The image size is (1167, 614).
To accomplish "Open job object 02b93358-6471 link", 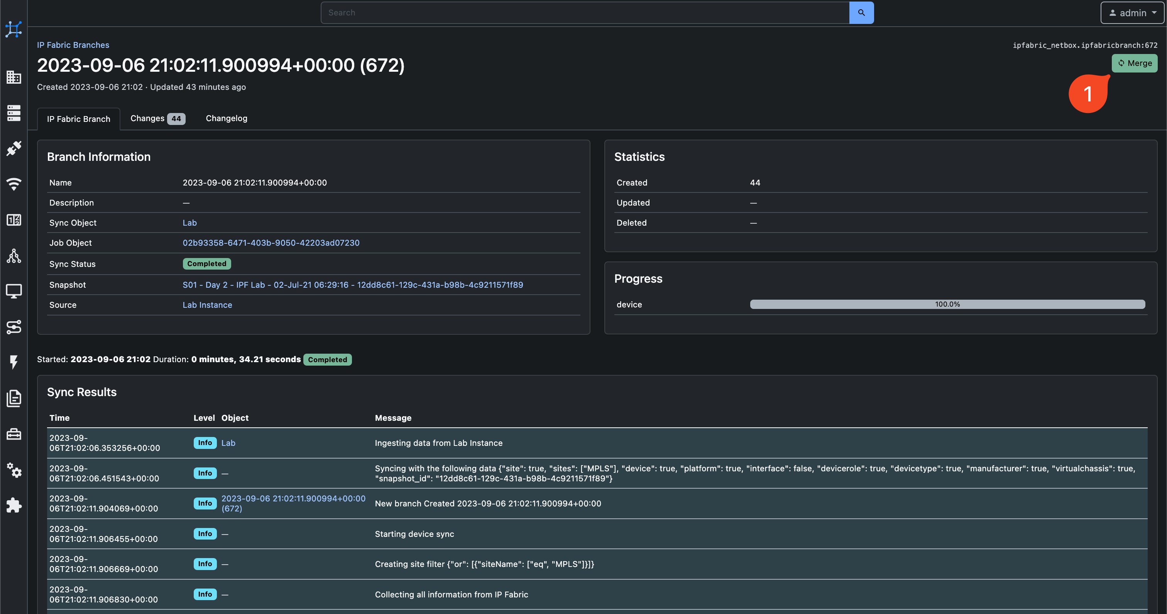I will (x=271, y=243).
